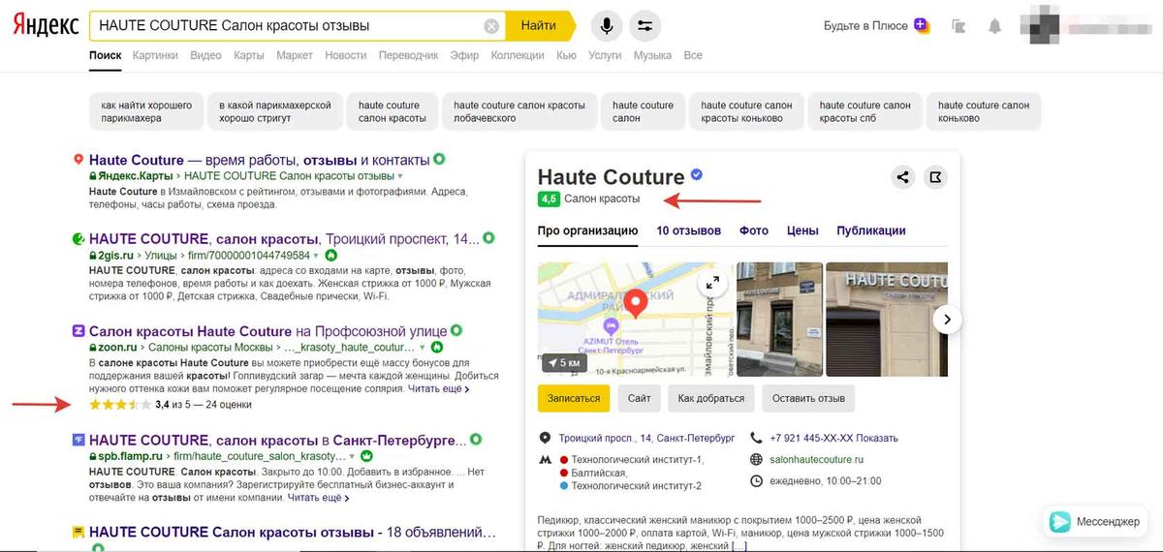The height and width of the screenshot is (552, 1163).
Task: Open the notifications bell
Action: click(x=994, y=26)
